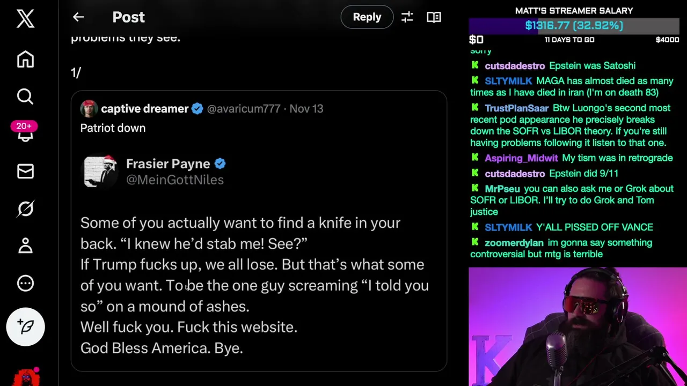Compose a new post

(x=25, y=326)
